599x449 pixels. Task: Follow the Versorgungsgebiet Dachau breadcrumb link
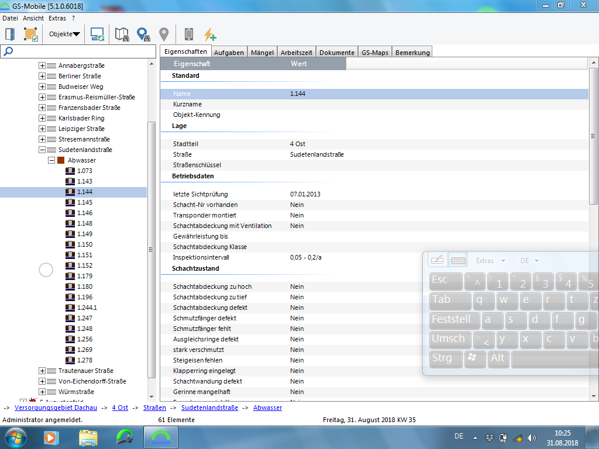[55, 407]
